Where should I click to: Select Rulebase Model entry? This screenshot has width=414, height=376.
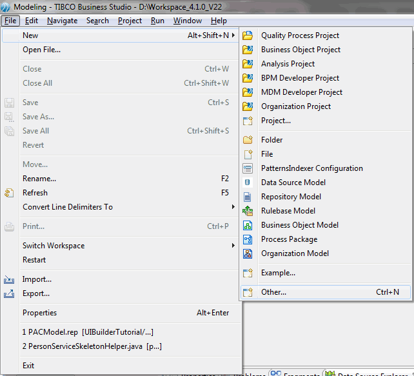click(326, 211)
